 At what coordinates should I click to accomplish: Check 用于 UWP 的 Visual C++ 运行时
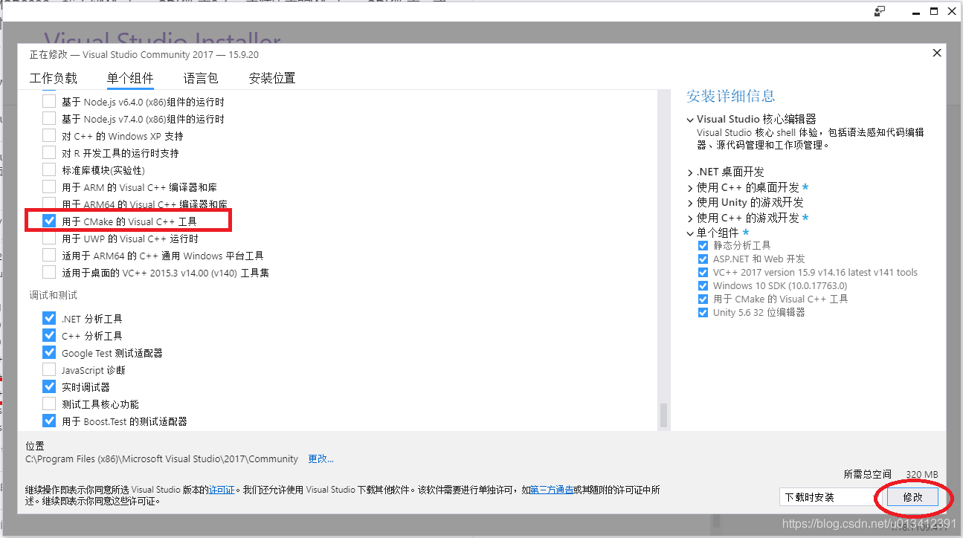49,239
